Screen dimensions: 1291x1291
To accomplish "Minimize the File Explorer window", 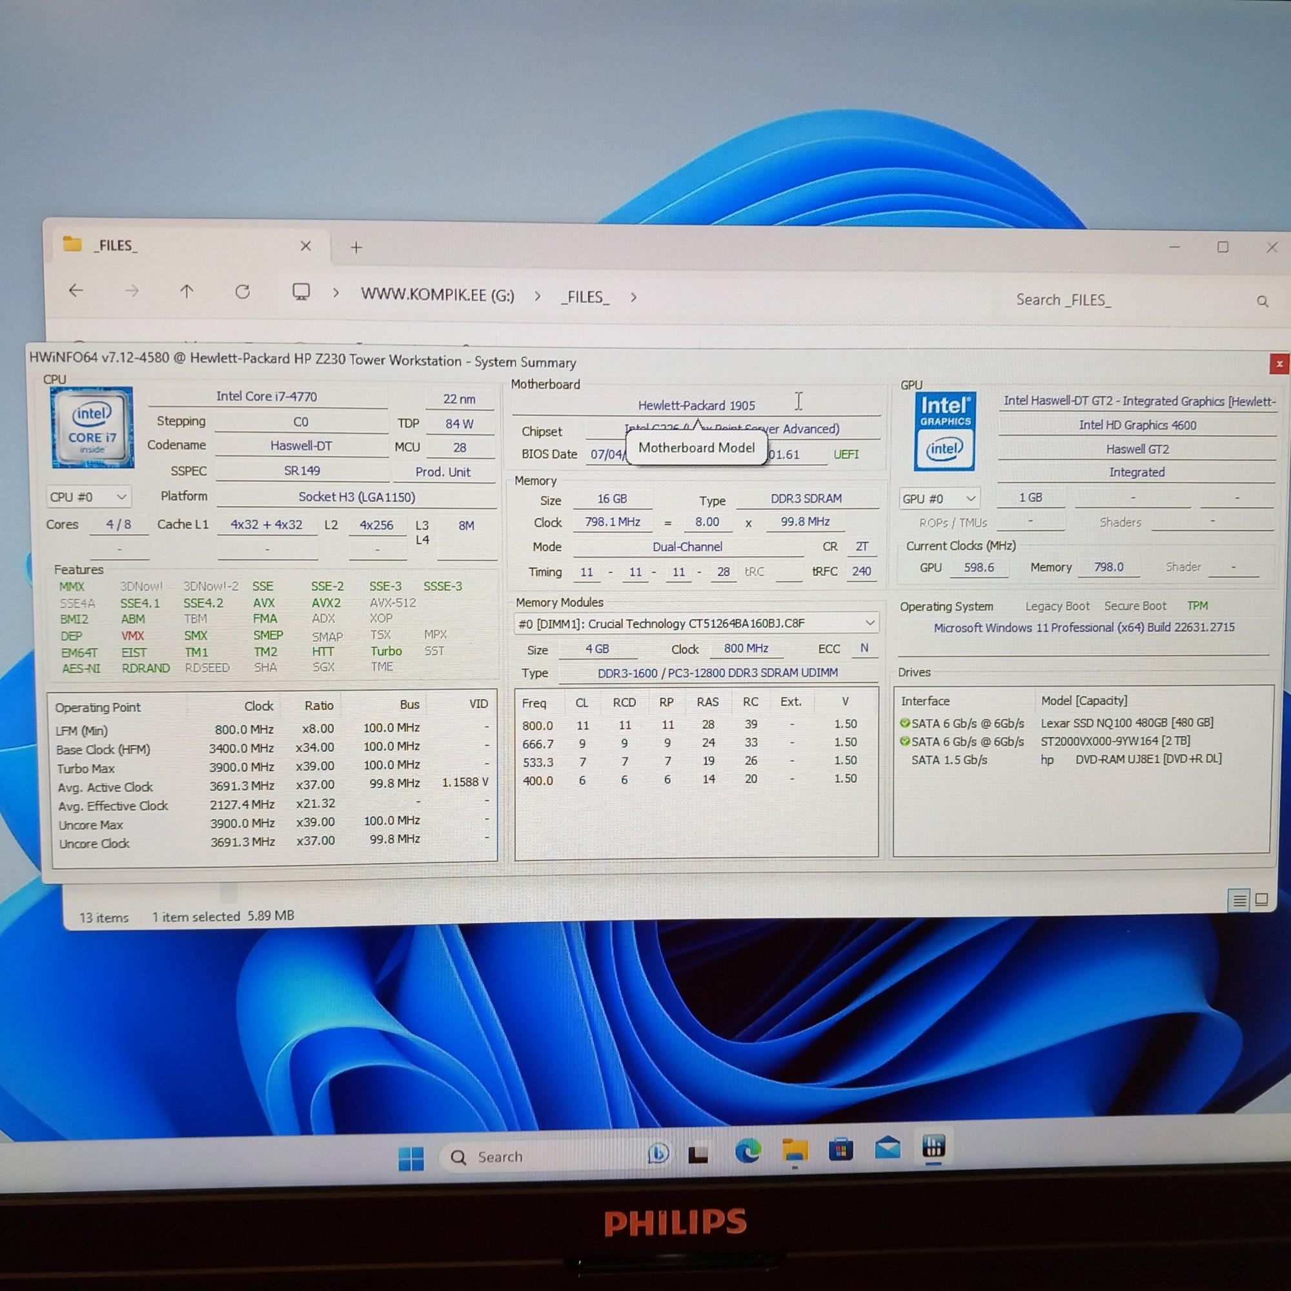I will pyautogui.click(x=1174, y=247).
